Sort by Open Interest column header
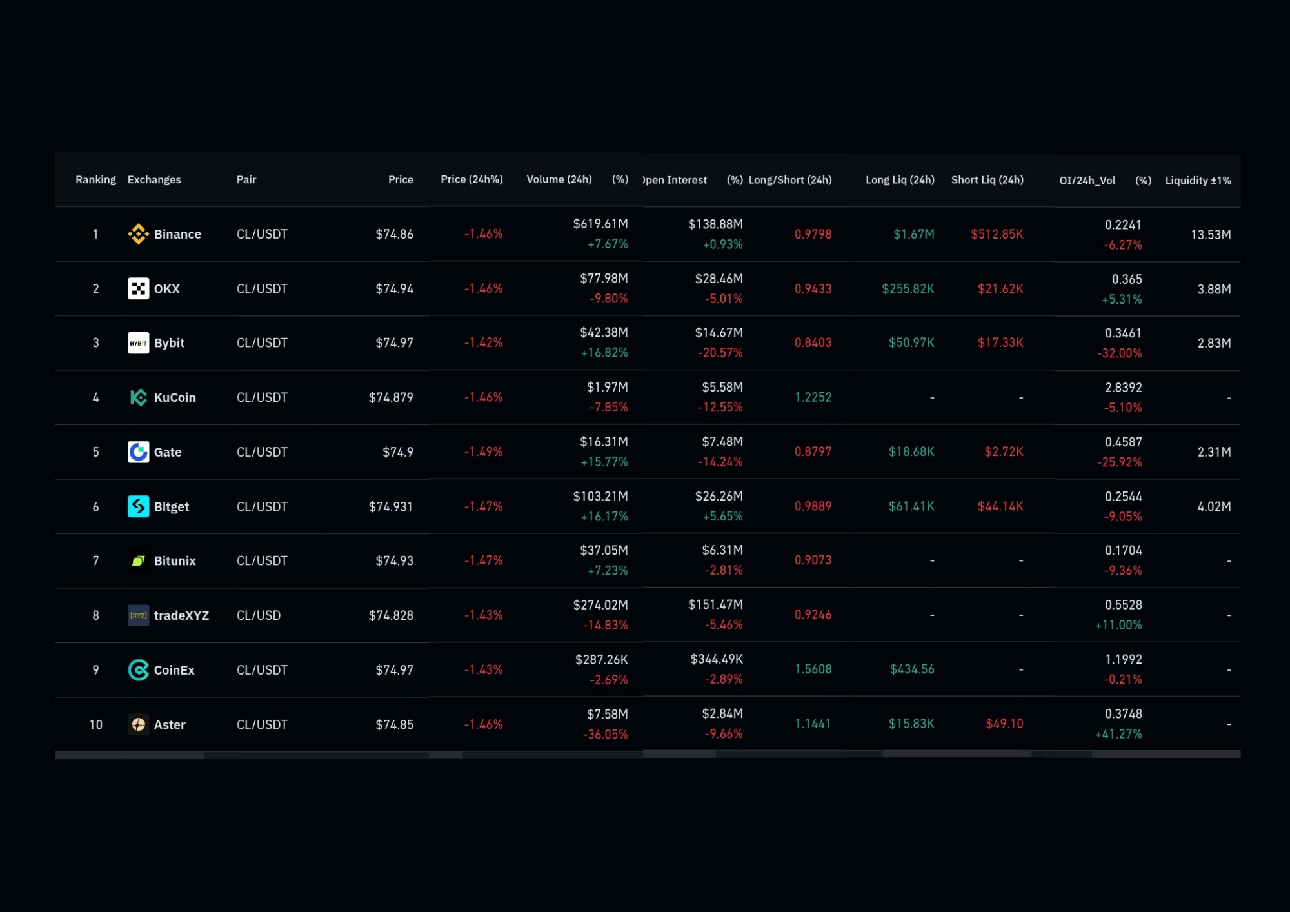Screen dimensions: 1290x912 [x=675, y=180]
